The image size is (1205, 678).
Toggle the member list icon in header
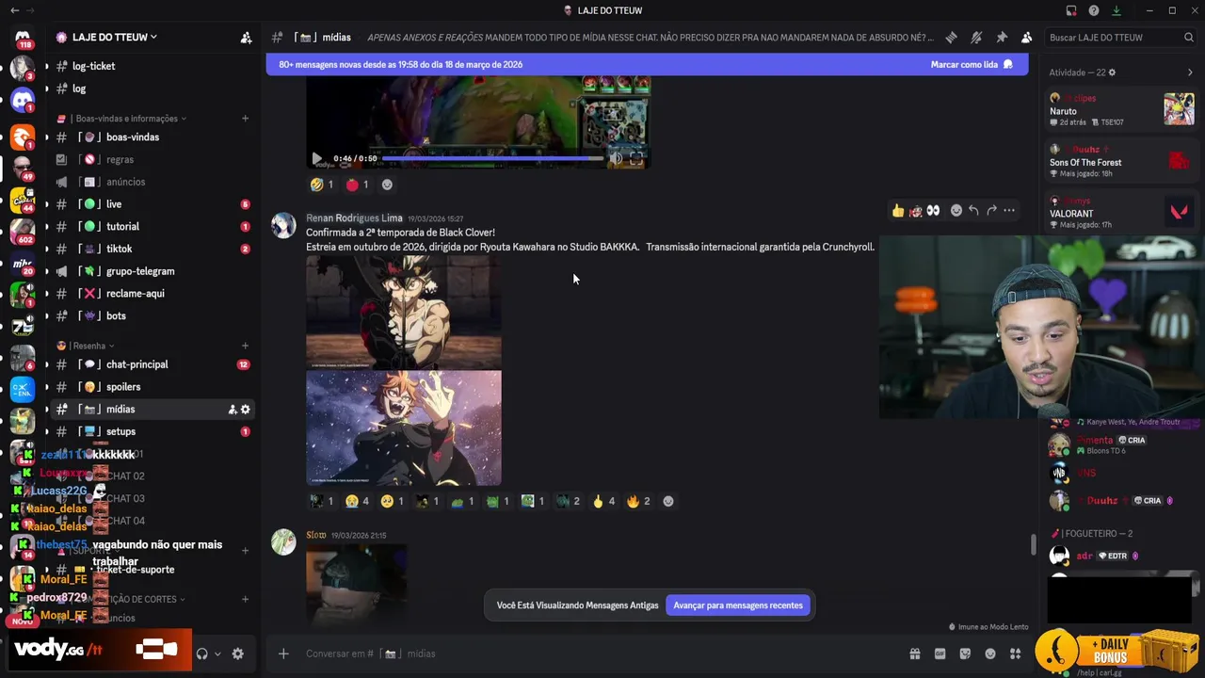point(1026,38)
